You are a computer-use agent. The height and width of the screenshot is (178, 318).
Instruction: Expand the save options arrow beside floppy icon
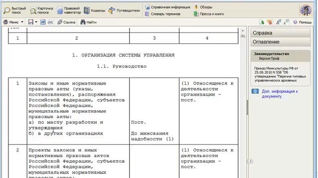click(36, 22)
